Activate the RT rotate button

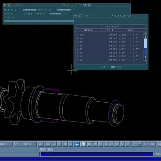coord(100,144)
